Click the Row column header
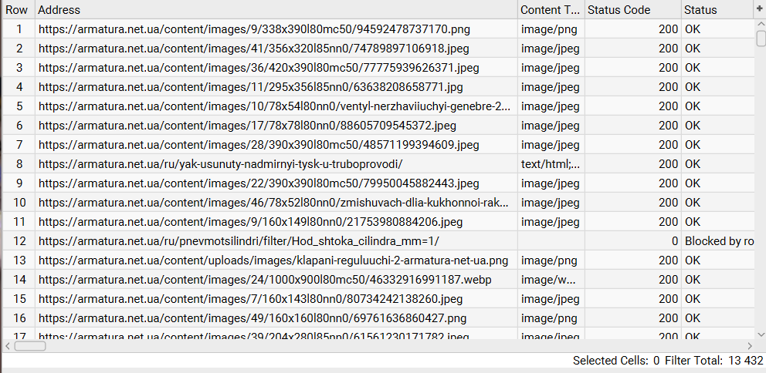This screenshot has width=766, height=373. pos(18,10)
